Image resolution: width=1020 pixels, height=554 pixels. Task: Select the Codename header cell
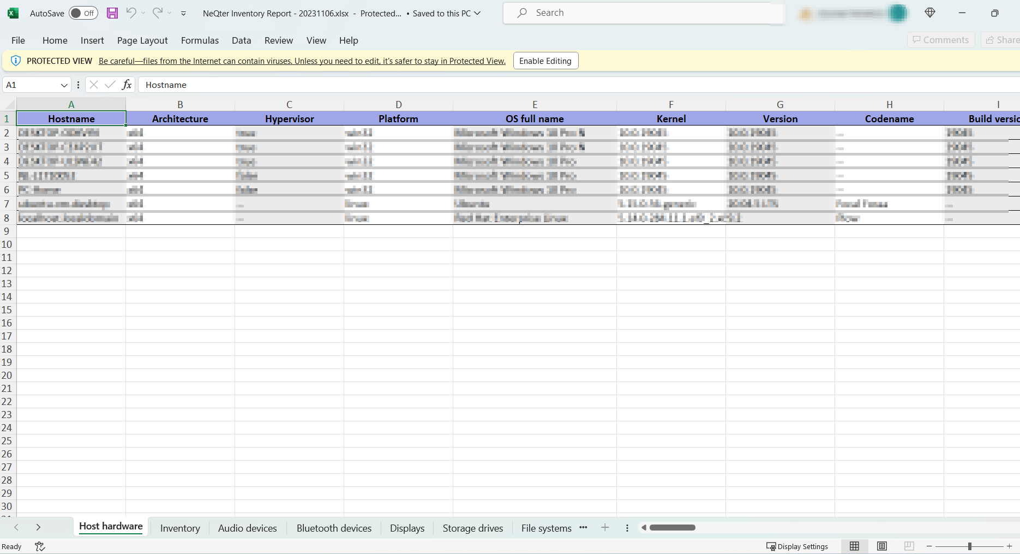[889, 119]
